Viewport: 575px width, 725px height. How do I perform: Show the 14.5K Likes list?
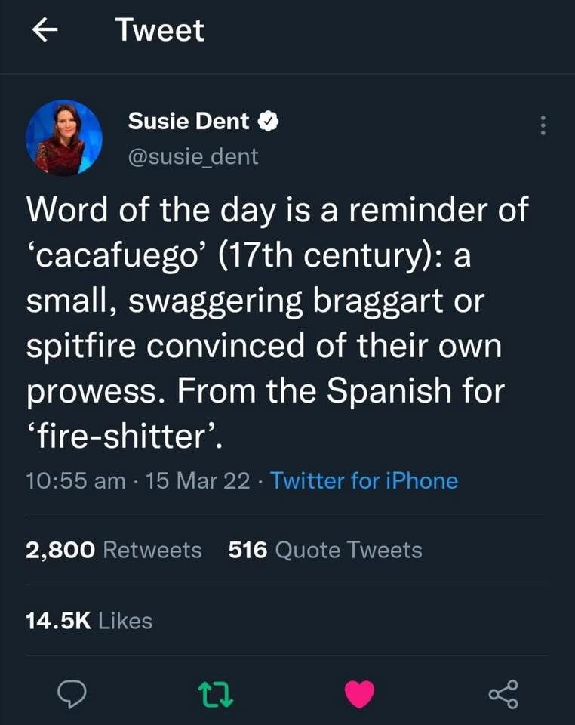click(89, 621)
